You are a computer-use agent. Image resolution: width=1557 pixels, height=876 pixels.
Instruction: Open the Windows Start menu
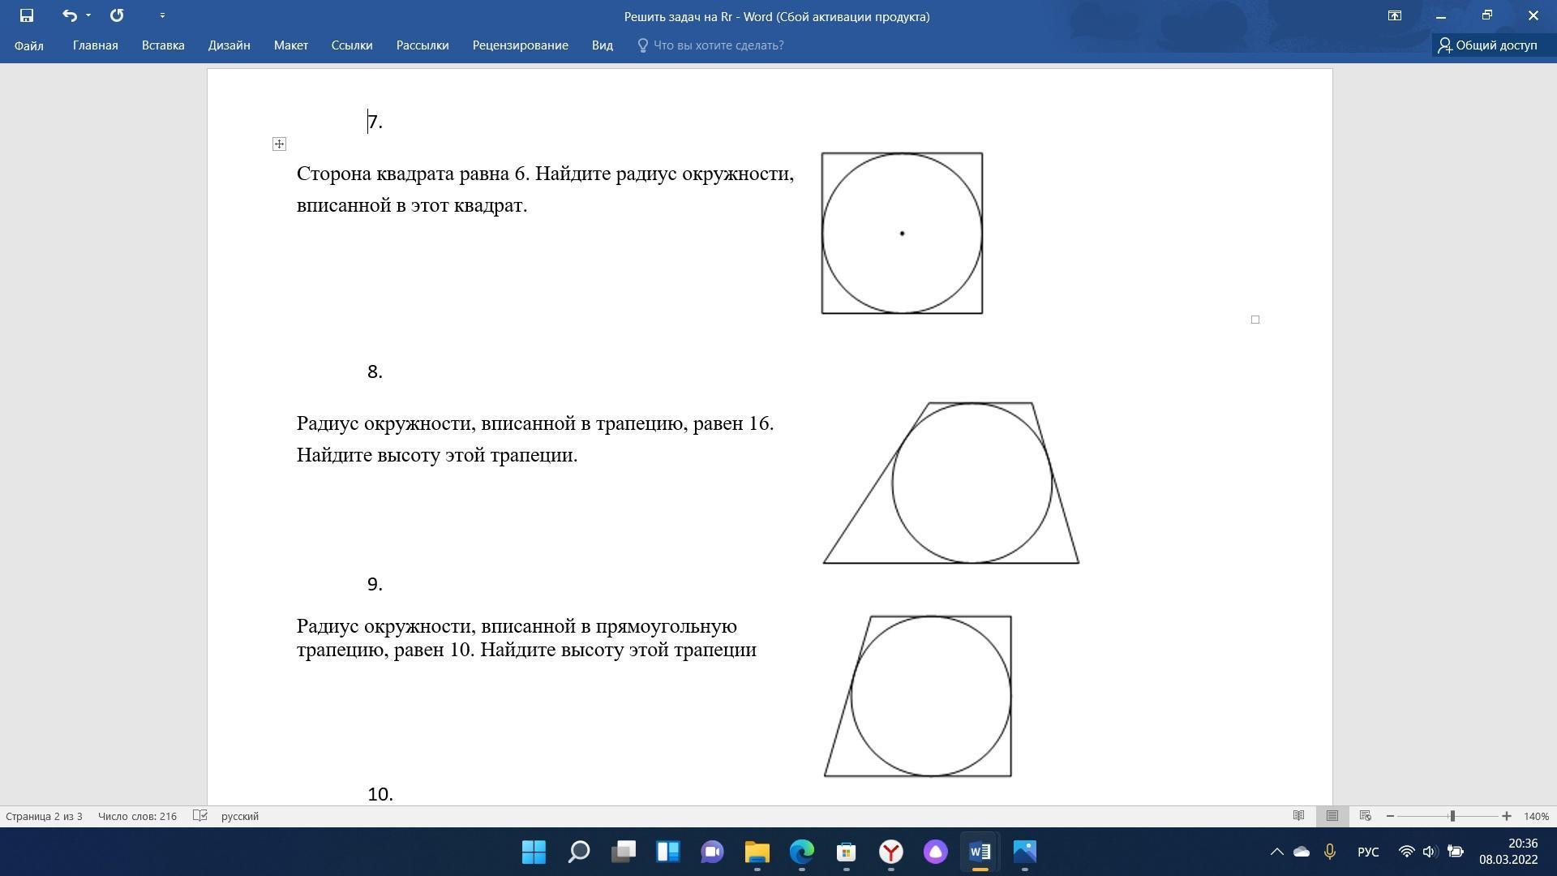534,852
